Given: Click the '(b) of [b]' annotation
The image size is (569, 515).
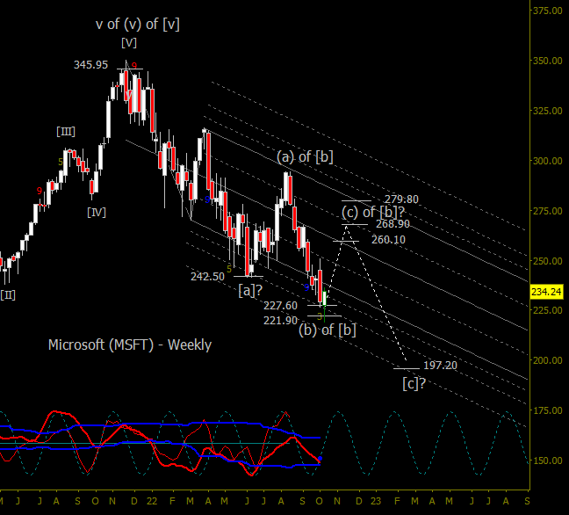Looking at the screenshot, I should [327, 330].
